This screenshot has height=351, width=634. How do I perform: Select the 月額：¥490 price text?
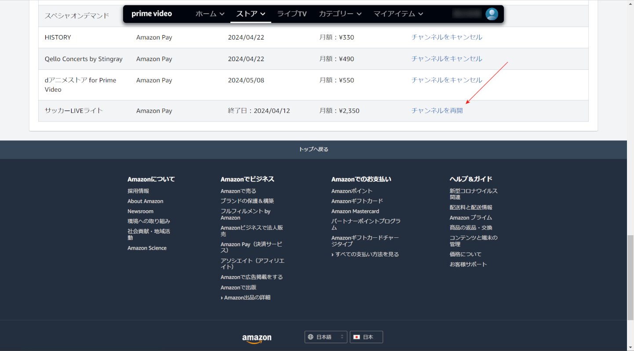tap(337, 59)
